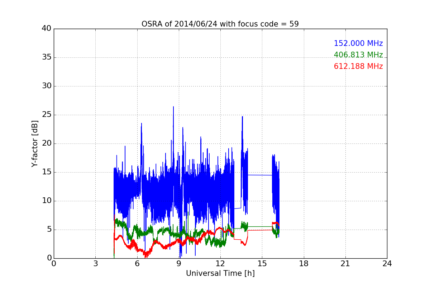Image resolution: width=430 pixels, height=287 pixels.
Task: Click the y-axis tick label 40
Action: (x=47, y=29)
